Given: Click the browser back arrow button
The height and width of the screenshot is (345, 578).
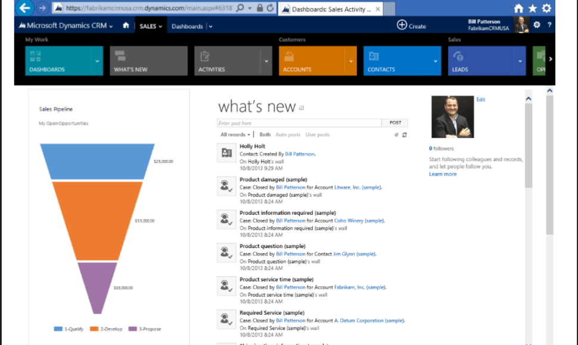Looking at the screenshot, I should pos(24,8).
